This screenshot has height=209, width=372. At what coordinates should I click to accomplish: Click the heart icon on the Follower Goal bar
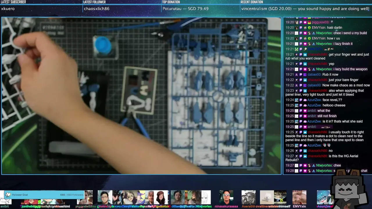(x=8, y=195)
